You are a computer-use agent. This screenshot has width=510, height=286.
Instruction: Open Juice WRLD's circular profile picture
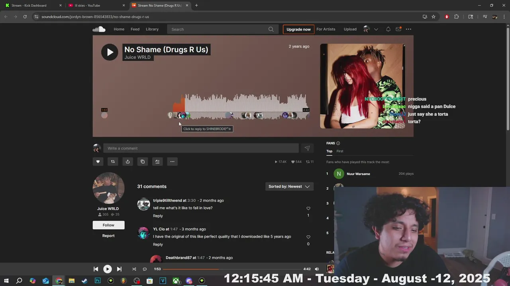(108, 188)
